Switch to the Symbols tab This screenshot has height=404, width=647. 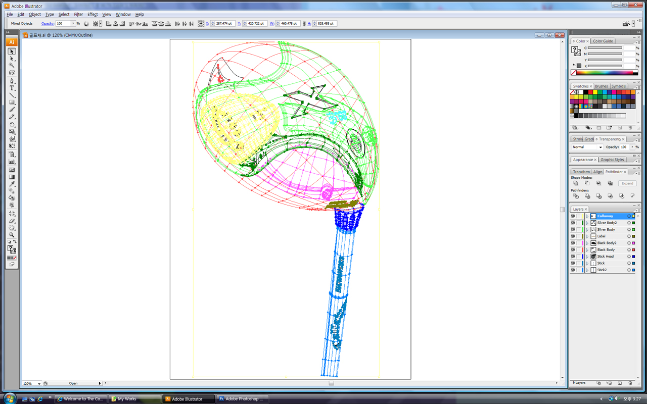618,86
